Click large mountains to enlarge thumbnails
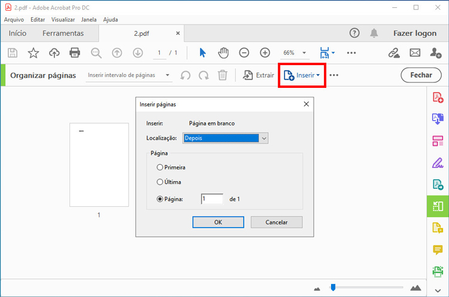 click(415, 287)
